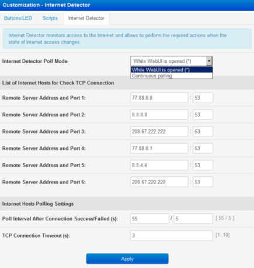Click the 208.67.222.222 address field
Viewport: 254px width, 268px height.
click(x=159, y=132)
